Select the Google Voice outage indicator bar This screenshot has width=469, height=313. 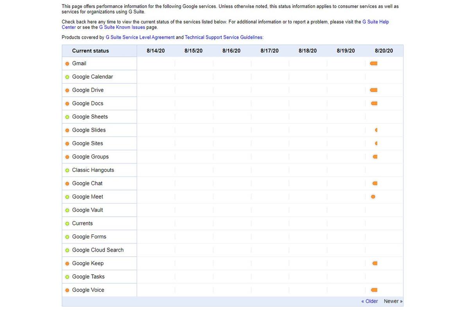(374, 290)
